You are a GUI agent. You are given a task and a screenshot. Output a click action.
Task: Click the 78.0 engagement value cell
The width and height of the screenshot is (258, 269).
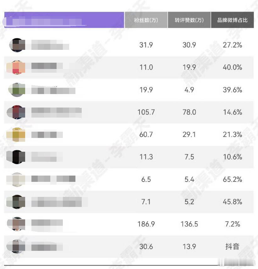(189, 112)
